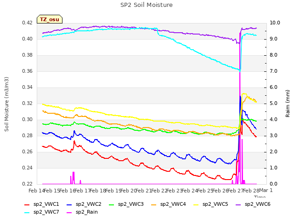Screen dimensions: 294x221
Task: Click the 0.32 left axis value
Action: coord(28,104)
